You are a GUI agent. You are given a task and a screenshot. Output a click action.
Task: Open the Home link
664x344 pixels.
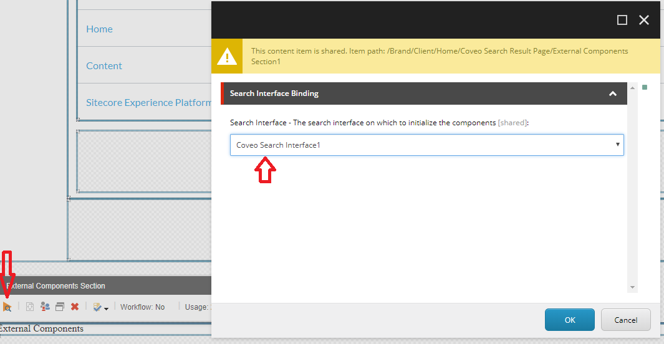100,29
